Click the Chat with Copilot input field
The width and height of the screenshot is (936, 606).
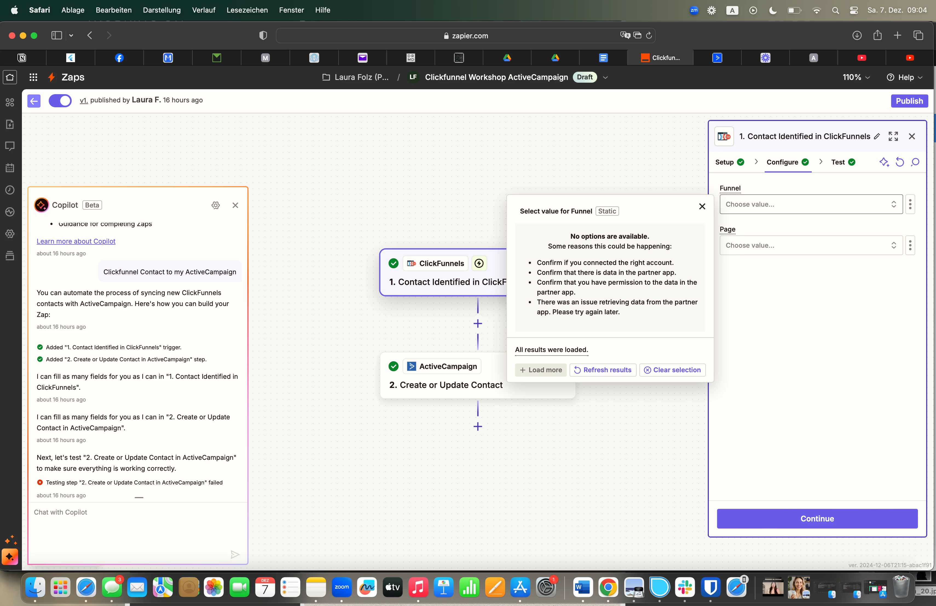click(x=134, y=512)
